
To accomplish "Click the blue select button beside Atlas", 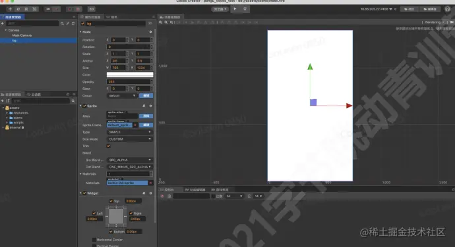I will 146,116.
